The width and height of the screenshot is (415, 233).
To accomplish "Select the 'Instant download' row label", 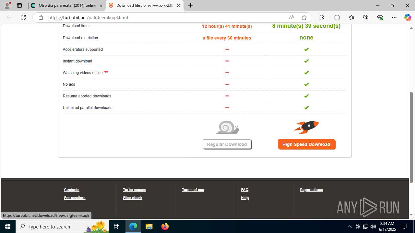I will tap(77, 61).
